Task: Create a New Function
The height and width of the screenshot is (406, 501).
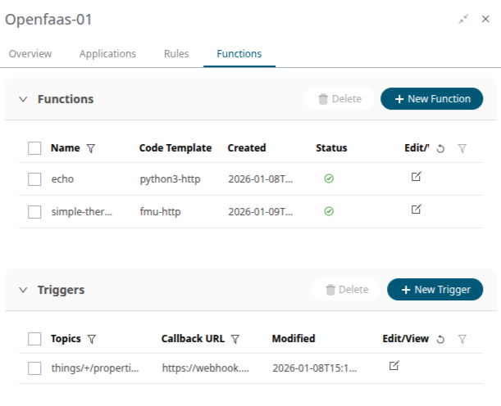Action: tap(431, 99)
